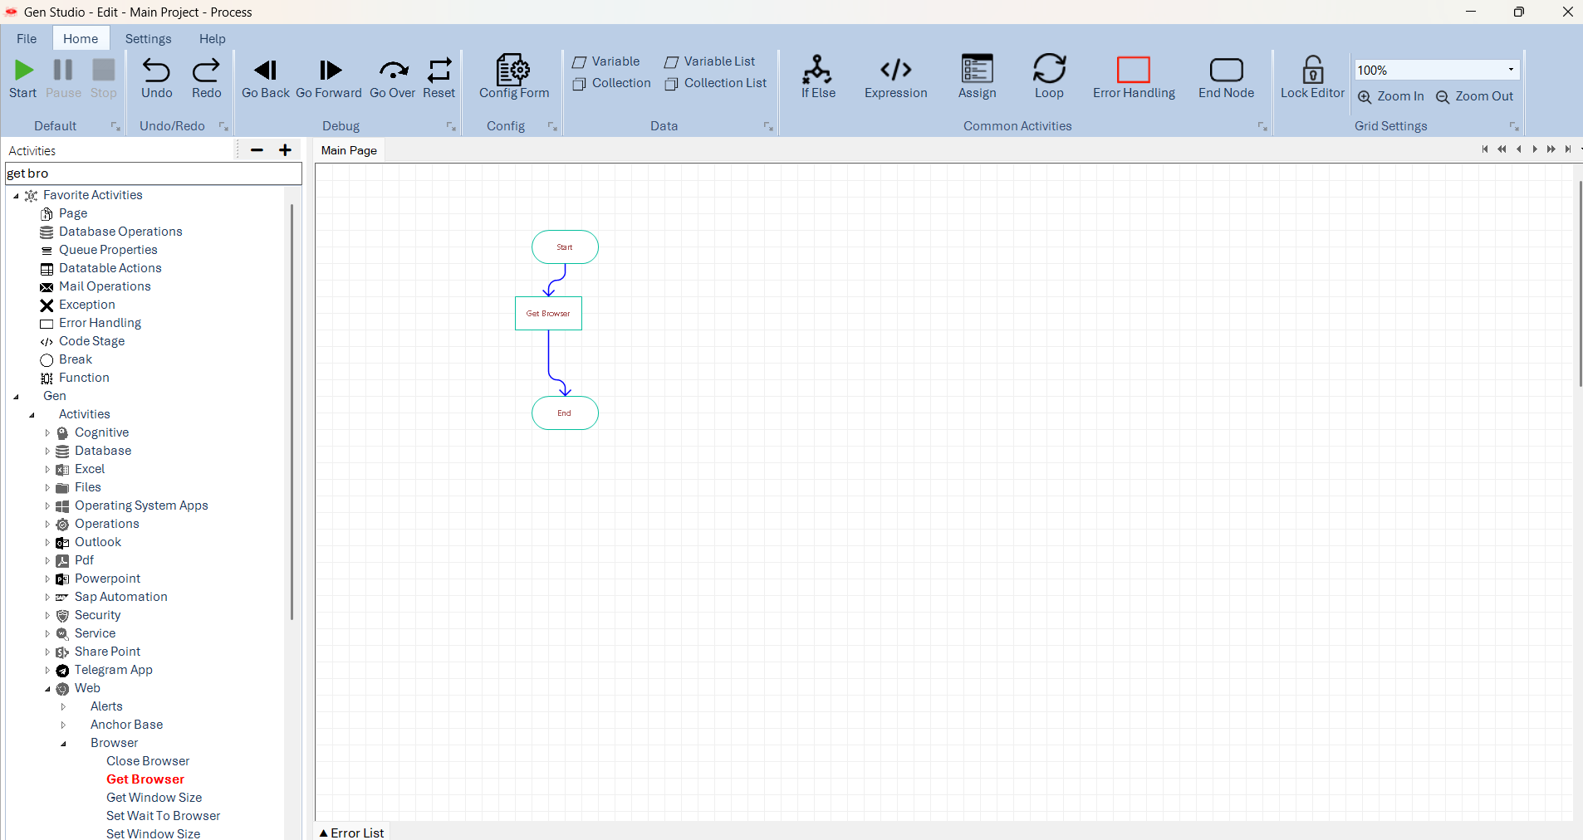The height and width of the screenshot is (840, 1583).
Task: Open the 100% zoom level dropdown
Action: pyautogui.click(x=1511, y=70)
